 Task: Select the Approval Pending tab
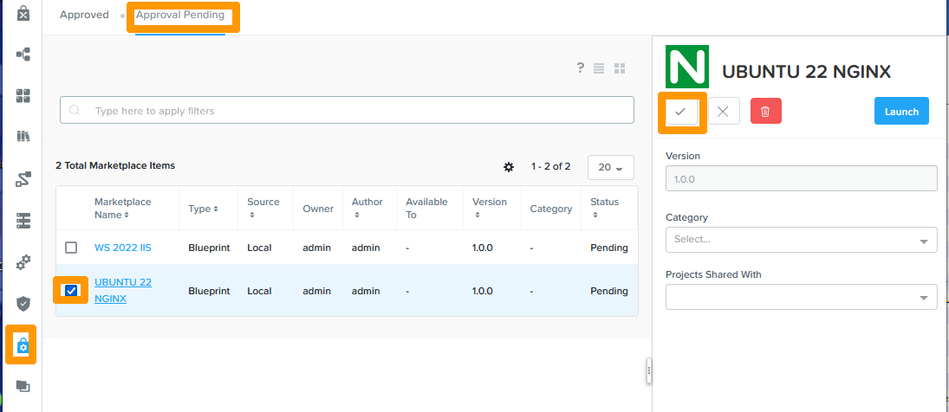tap(180, 15)
